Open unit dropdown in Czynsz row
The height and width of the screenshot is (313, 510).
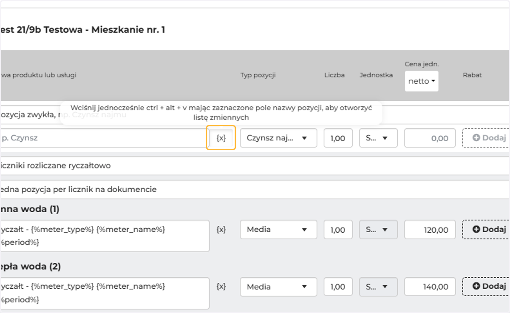coord(378,138)
